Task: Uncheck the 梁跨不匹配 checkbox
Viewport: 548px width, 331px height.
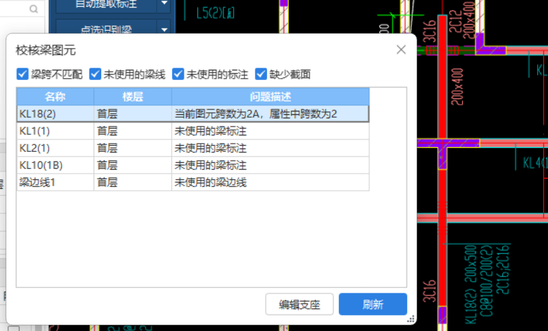Action: 23,74
